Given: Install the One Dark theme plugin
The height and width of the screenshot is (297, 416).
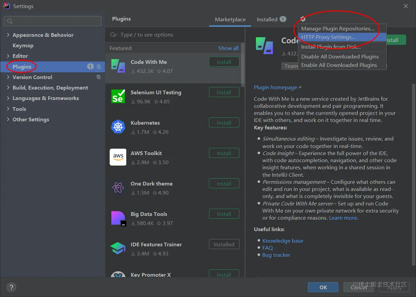Looking at the screenshot, I should 224,184.
